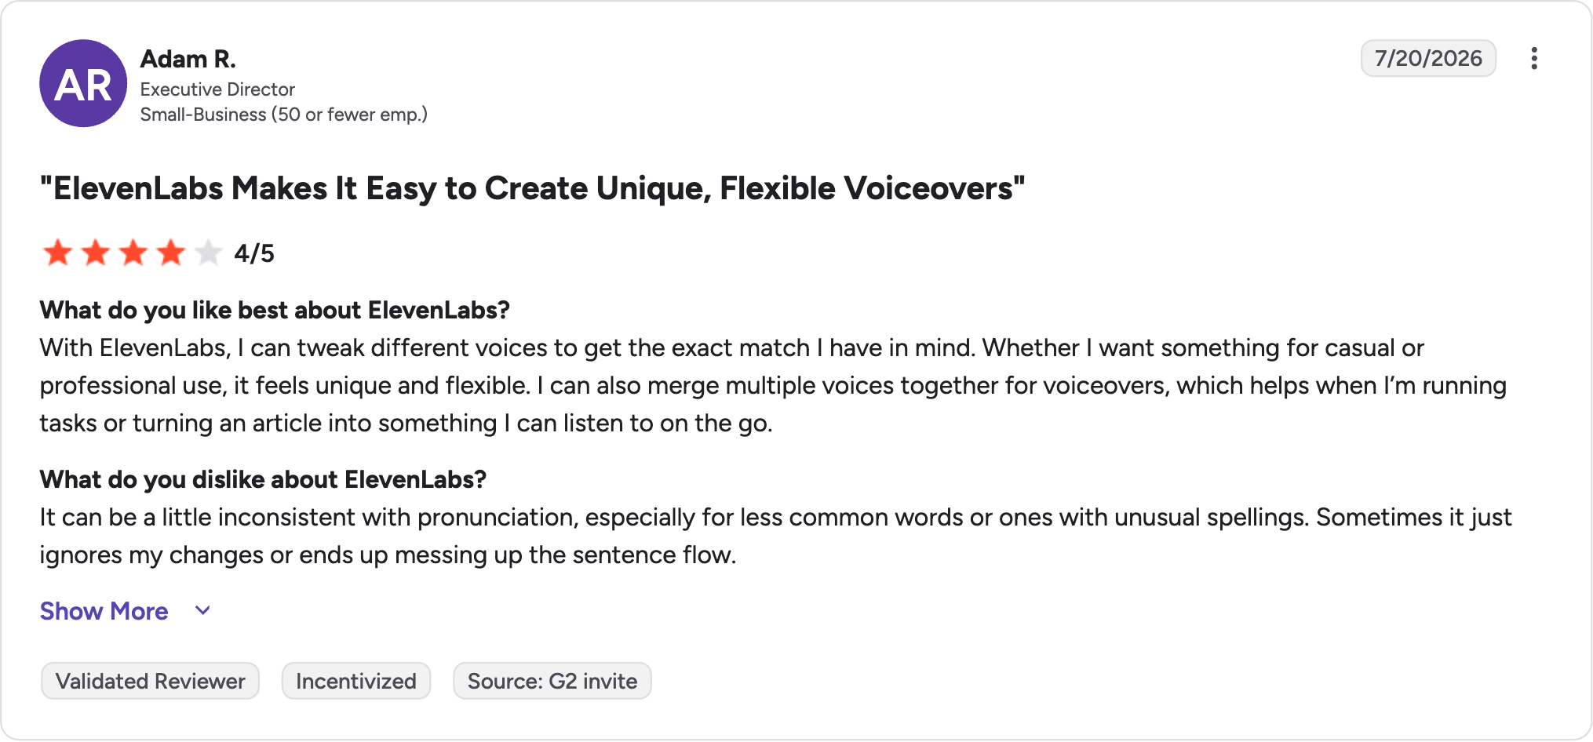1593x742 pixels.
Task: Click the third rating star
Action: click(133, 253)
